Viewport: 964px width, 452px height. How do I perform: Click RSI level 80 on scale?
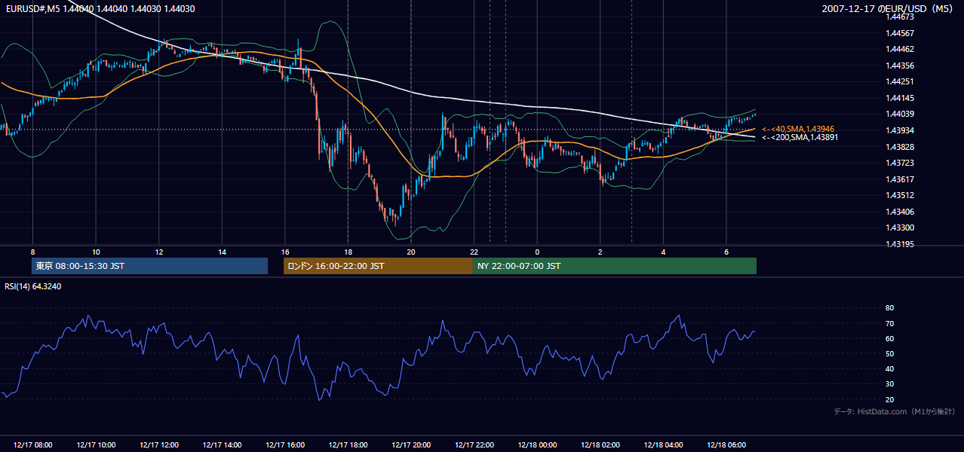click(x=889, y=308)
